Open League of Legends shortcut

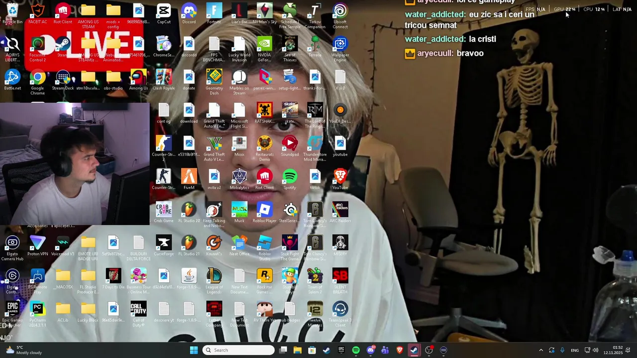point(214,281)
